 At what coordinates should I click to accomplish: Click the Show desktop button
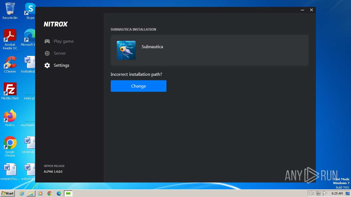point(348,193)
